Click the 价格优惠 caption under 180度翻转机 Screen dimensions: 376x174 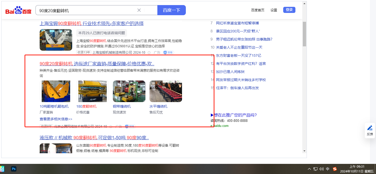(x=83, y=112)
